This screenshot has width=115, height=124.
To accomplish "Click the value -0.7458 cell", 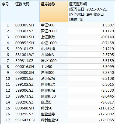I will (91, 43).
